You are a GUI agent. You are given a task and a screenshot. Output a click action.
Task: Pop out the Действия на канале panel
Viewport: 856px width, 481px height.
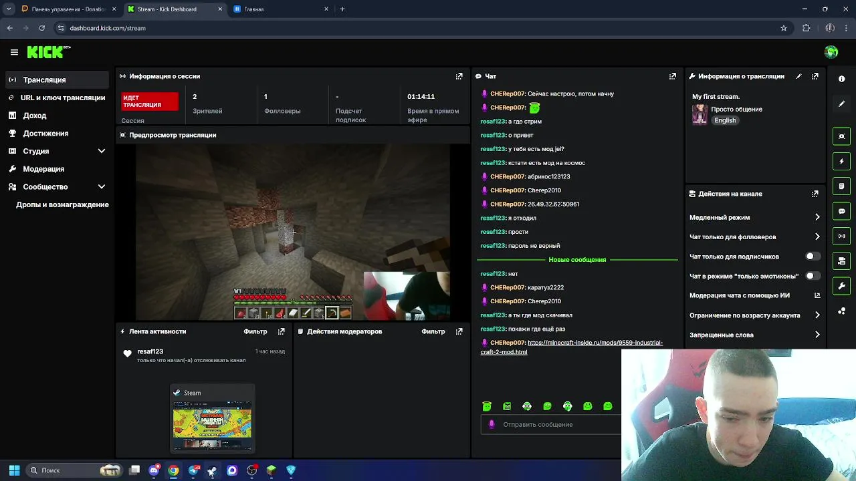coord(815,194)
